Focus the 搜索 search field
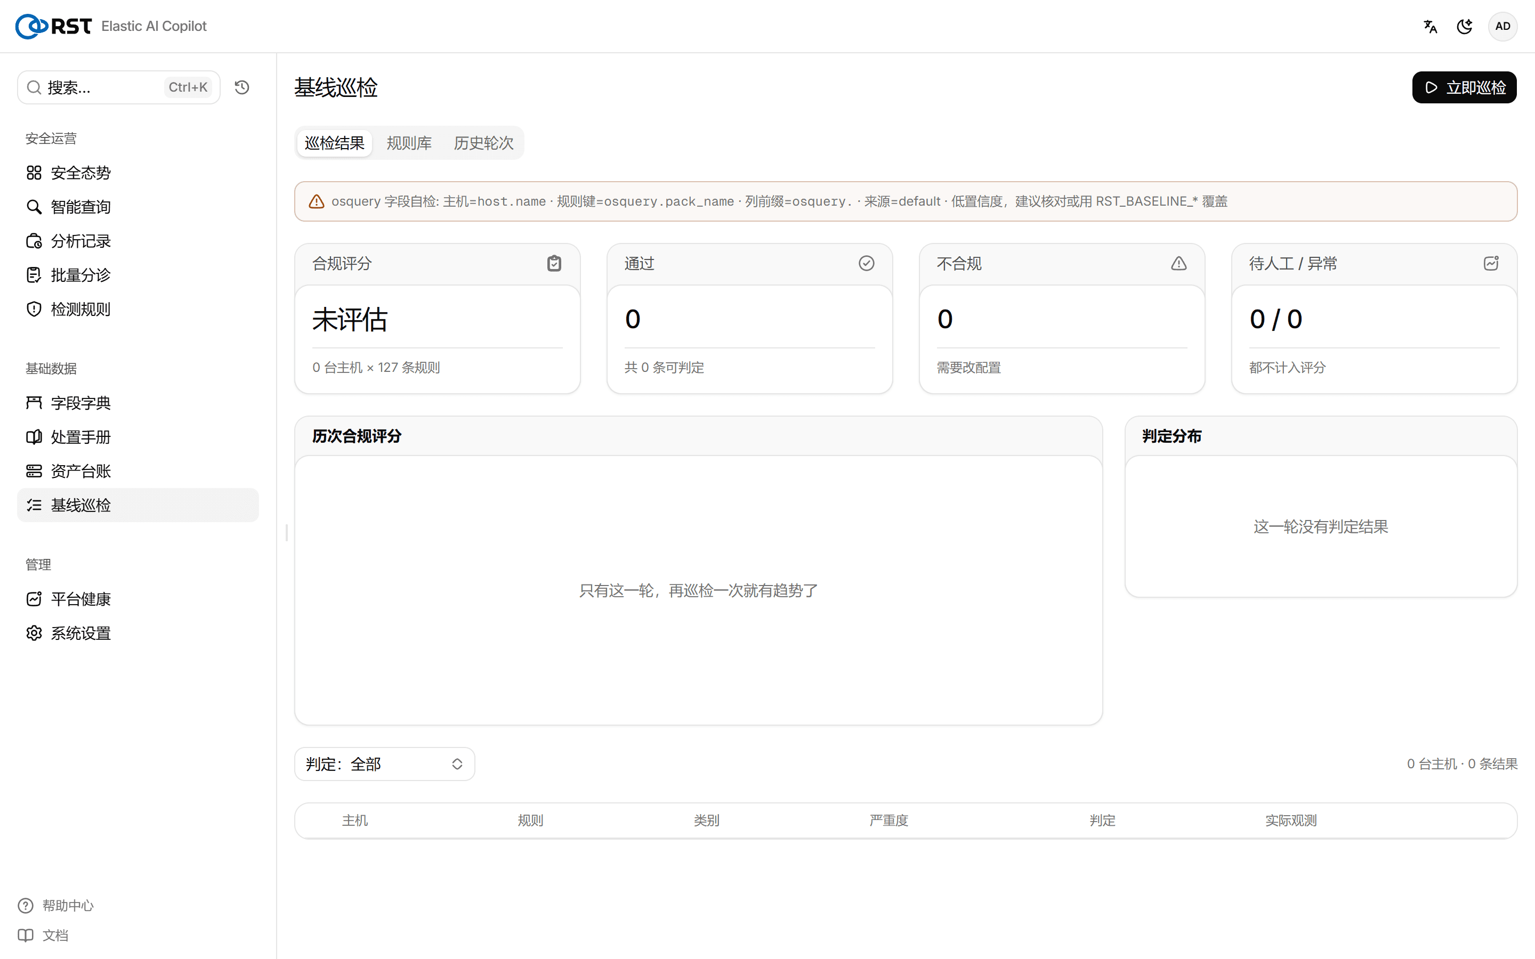Image resolution: width=1535 pixels, height=959 pixels. coord(119,87)
